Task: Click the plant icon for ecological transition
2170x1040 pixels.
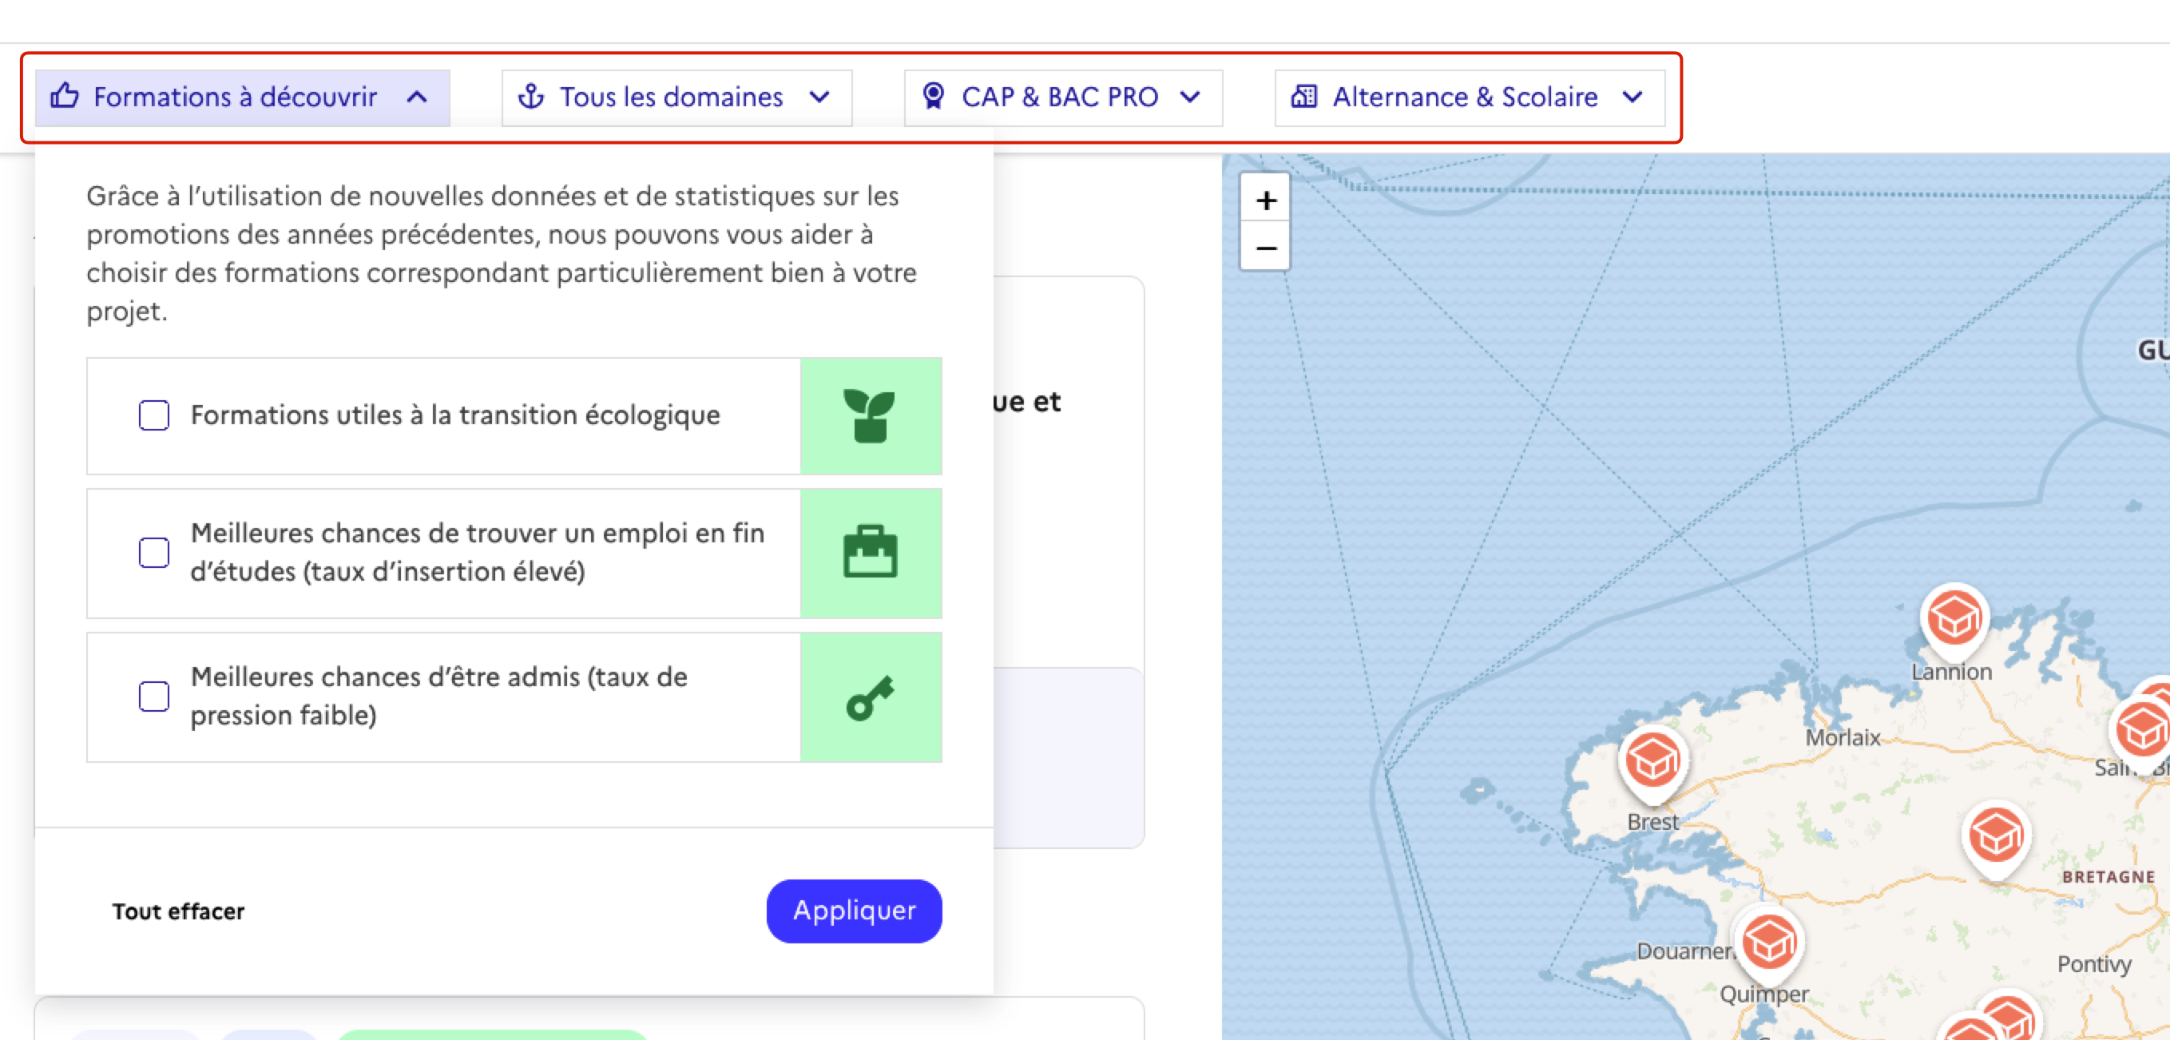Action: (869, 415)
